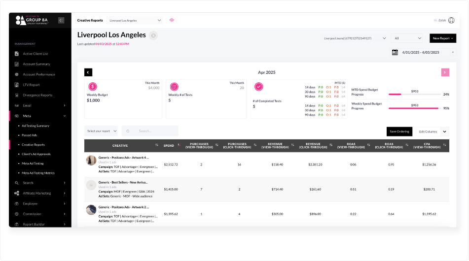Click the CPA value $200.71
The width and height of the screenshot is (469, 261).
coord(429,189)
